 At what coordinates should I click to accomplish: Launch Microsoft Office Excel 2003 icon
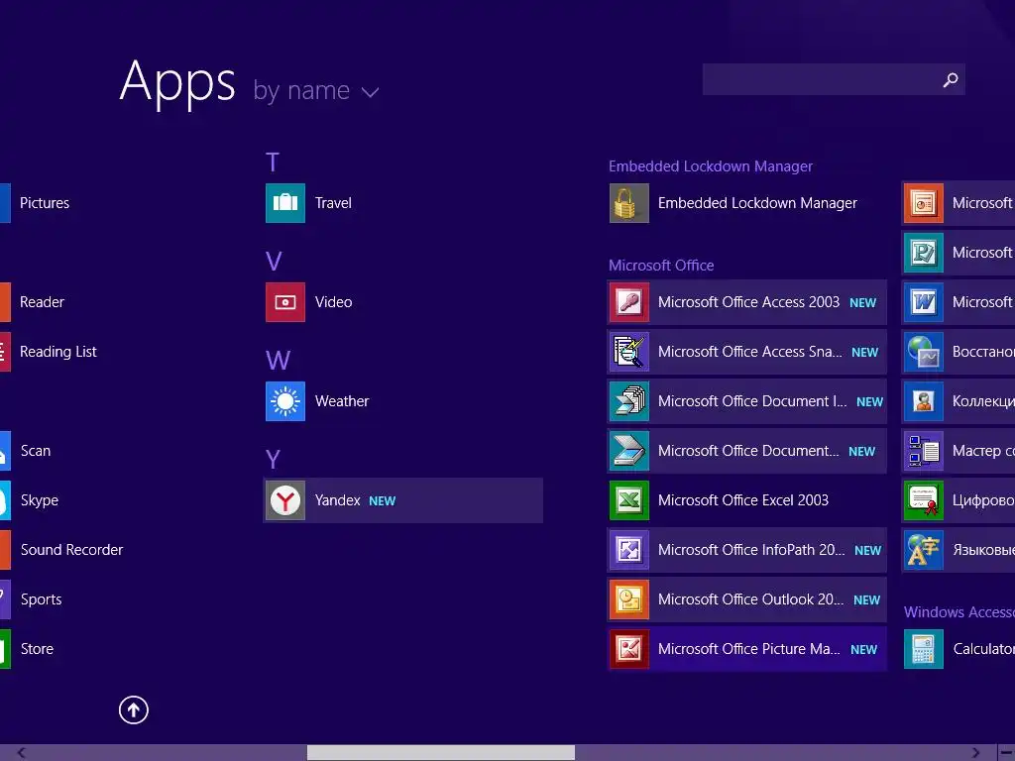point(628,500)
